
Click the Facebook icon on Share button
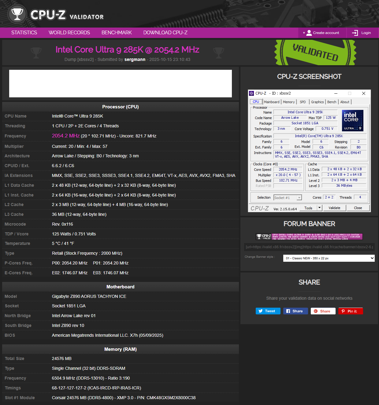[288, 311]
